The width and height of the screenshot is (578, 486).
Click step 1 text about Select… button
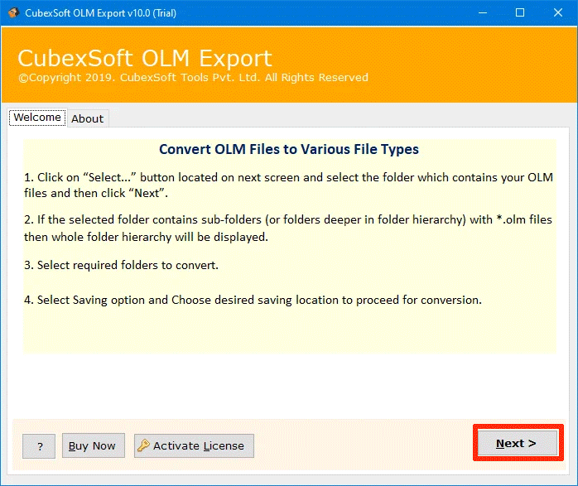289,185
